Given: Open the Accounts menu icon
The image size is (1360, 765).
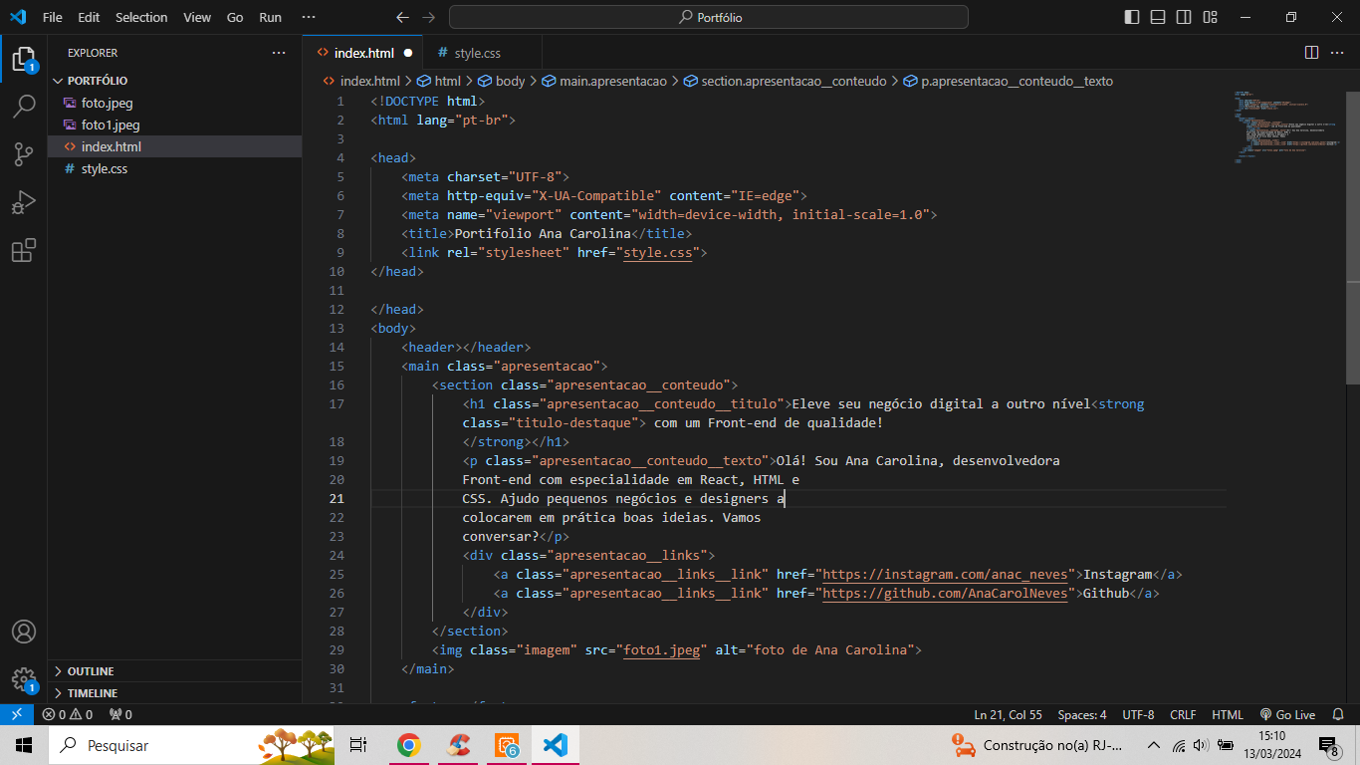Looking at the screenshot, I should [x=24, y=632].
